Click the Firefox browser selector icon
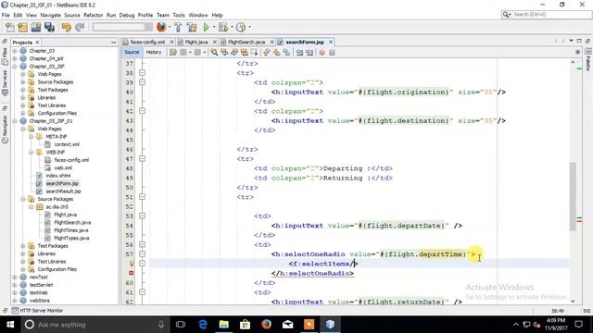Image resolution: width=593 pixels, height=333 pixels. click(x=161, y=27)
